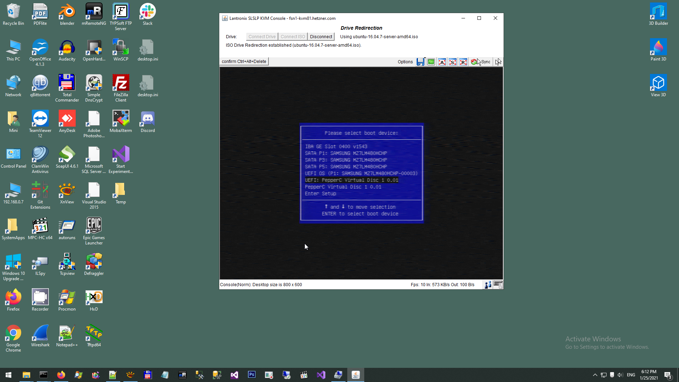Click the Sync mouse button
The image size is (679, 382).
(481, 62)
